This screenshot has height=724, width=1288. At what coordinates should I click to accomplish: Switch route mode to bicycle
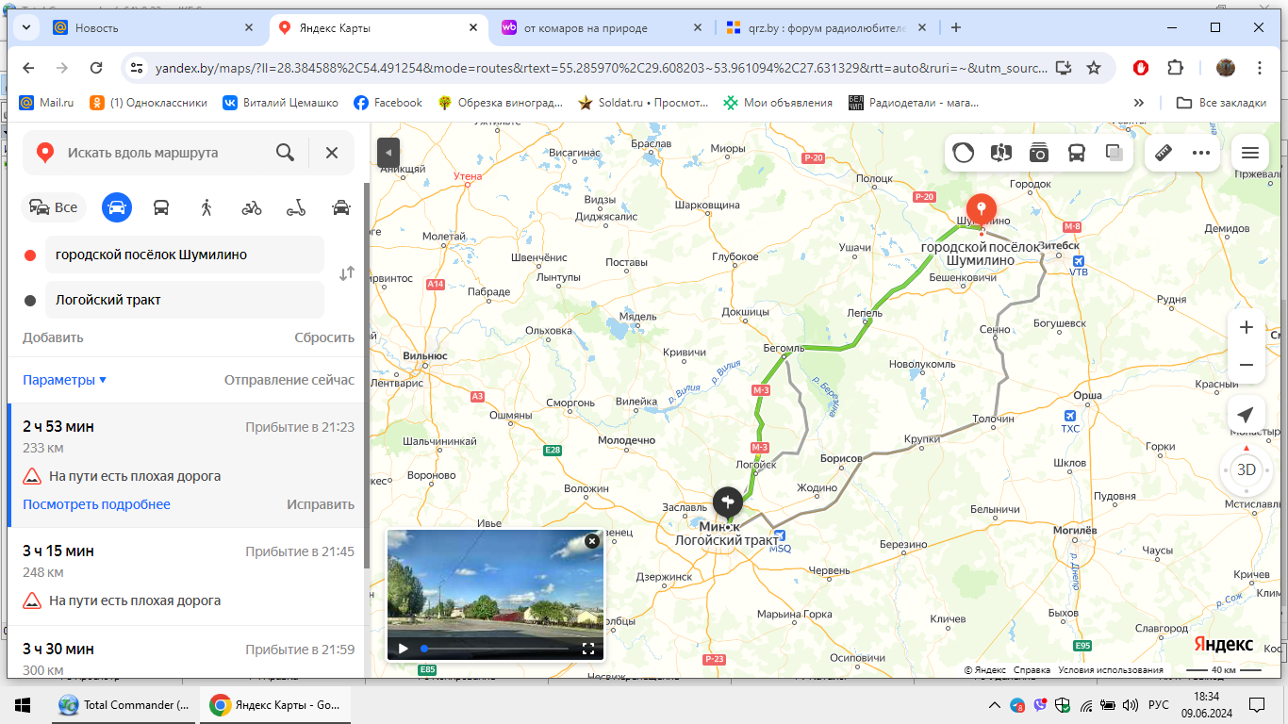click(251, 207)
